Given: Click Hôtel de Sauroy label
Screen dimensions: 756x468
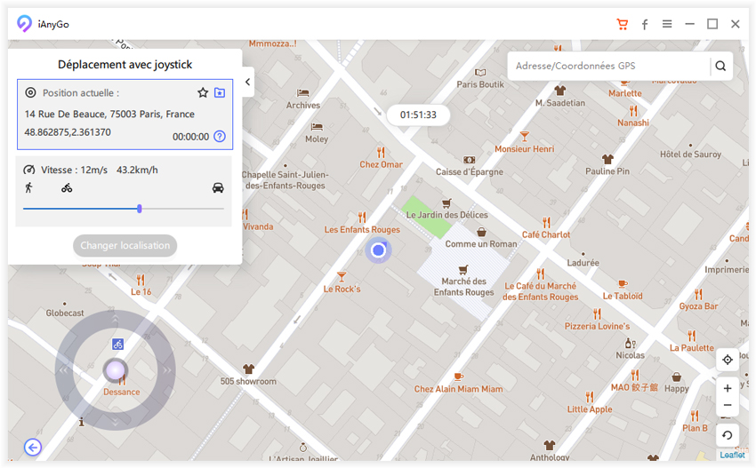Looking at the screenshot, I should pos(690,154).
